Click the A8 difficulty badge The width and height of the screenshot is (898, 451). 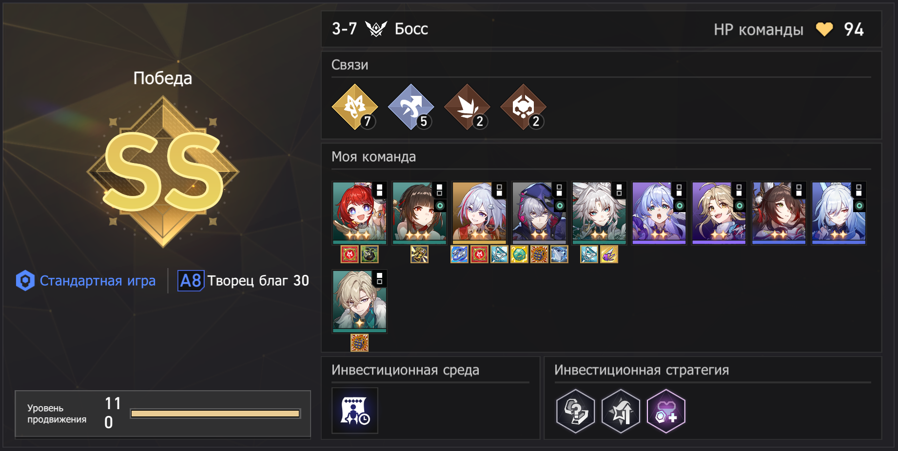(191, 281)
